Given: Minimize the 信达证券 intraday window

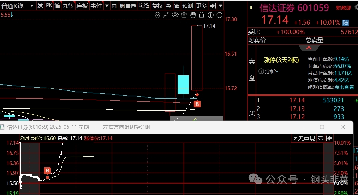Looking at the screenshot, I should pyautogui.click(x=302, y=127).
